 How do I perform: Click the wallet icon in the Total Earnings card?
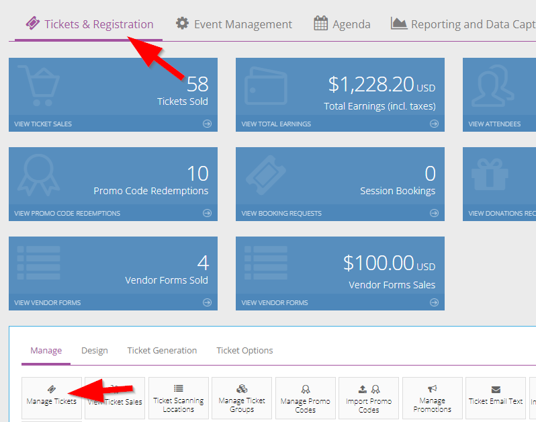(x=265, y=86)
